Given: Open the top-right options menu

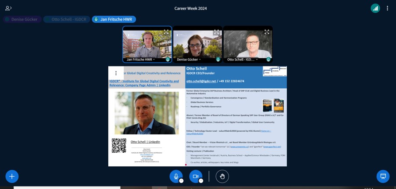Looking at the screenshot, I should tap(387, 8).
